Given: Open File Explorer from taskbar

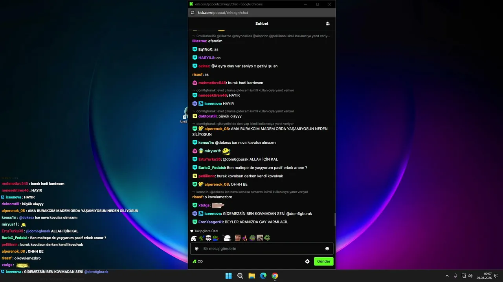Looking at the screenshot, I should [251, 276].
